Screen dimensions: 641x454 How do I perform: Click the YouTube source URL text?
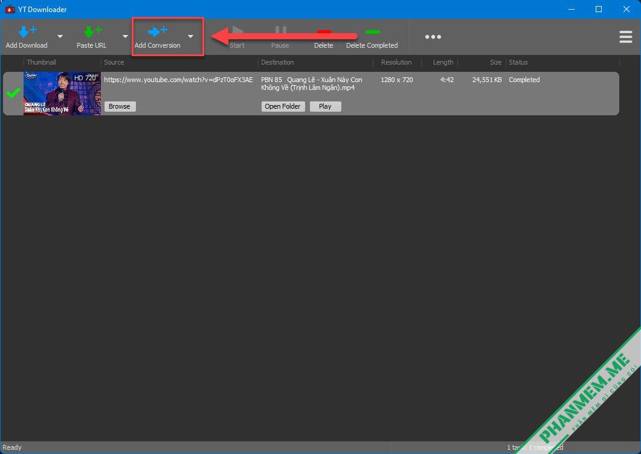[178, 80]
